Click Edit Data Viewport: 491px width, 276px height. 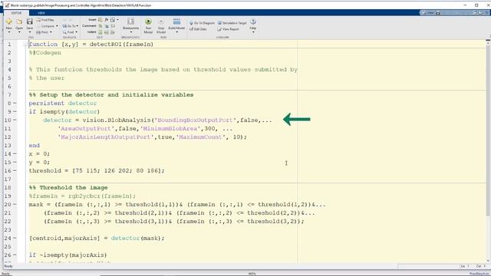point(198,29)
